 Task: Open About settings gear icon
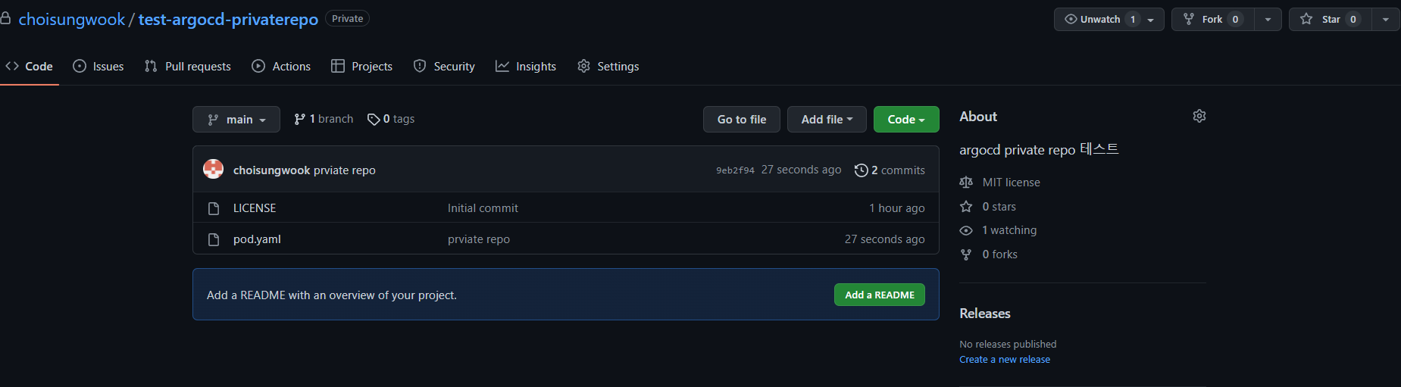click(1199, 116)
